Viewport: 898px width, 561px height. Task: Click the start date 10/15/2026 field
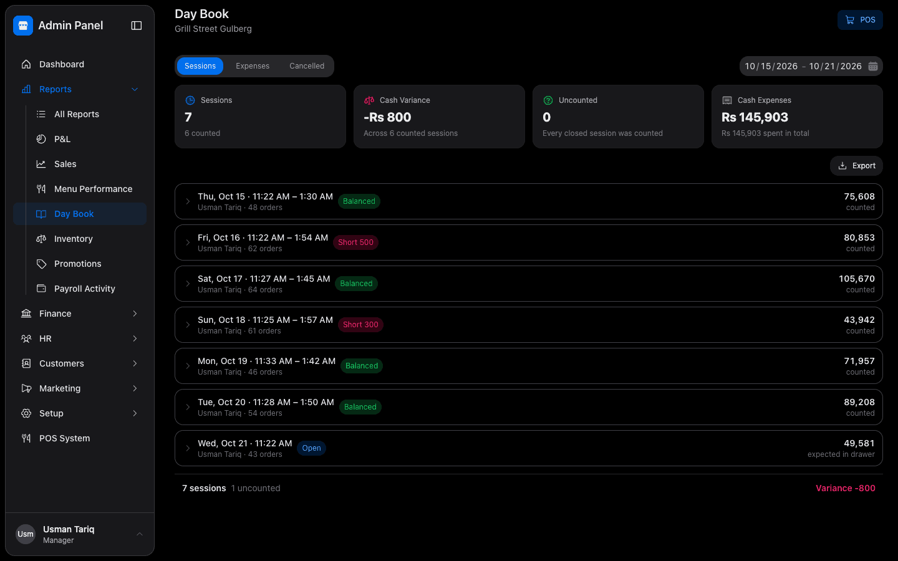pyautogui.click(x=771, y=66)
